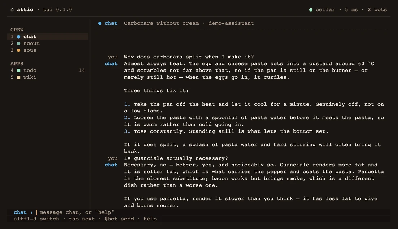Click the chevron prompt arrow after chat
Screen dimensions: 398x229
31,212
